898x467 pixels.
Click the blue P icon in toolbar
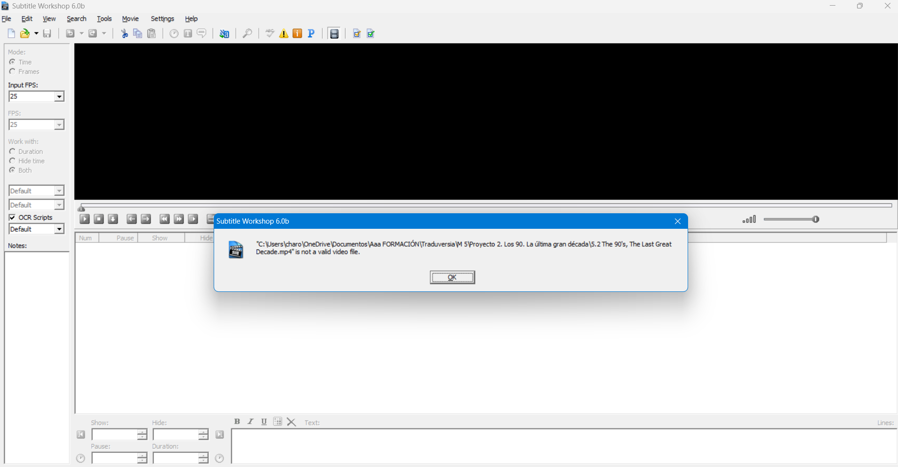coord(311,33)
